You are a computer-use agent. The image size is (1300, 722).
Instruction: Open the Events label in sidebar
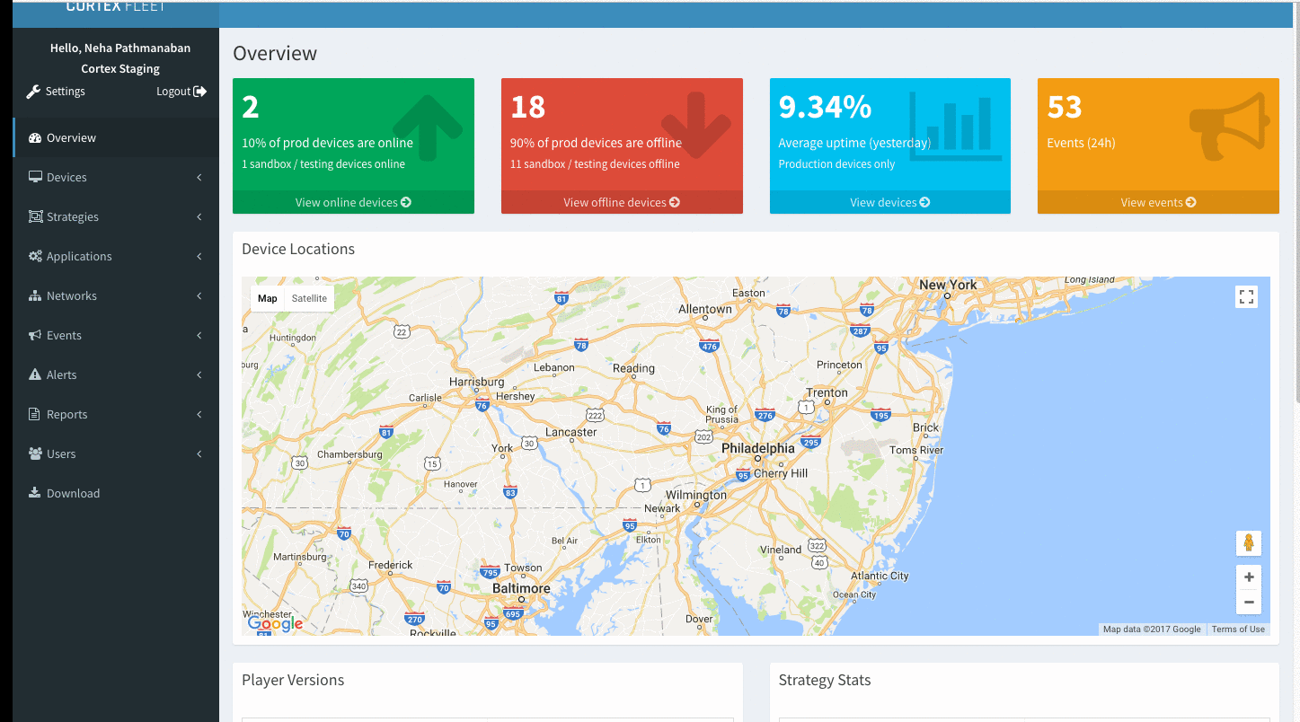tap(64, 335)
